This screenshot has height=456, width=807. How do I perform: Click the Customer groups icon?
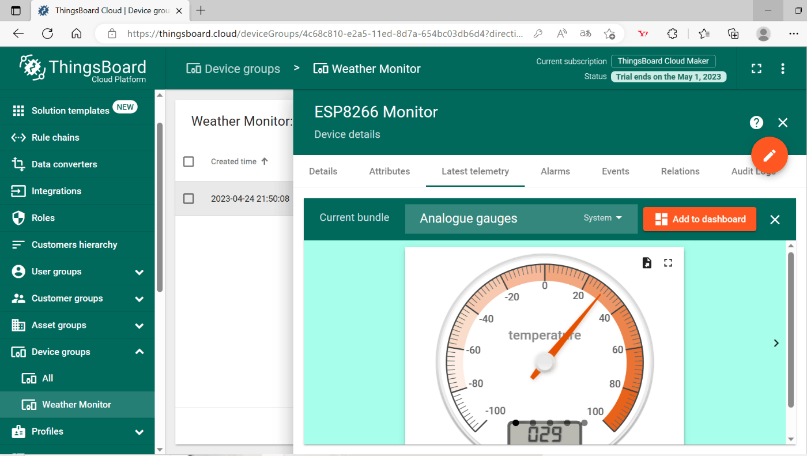(x=18, y=298)
